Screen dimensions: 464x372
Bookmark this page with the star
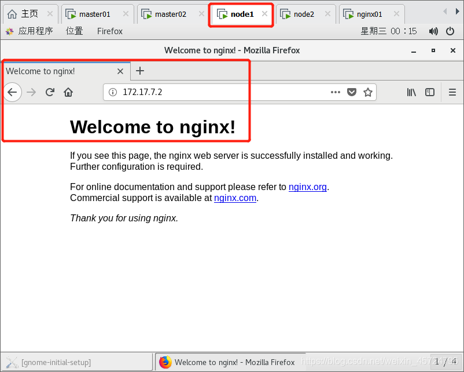(368, 92)
